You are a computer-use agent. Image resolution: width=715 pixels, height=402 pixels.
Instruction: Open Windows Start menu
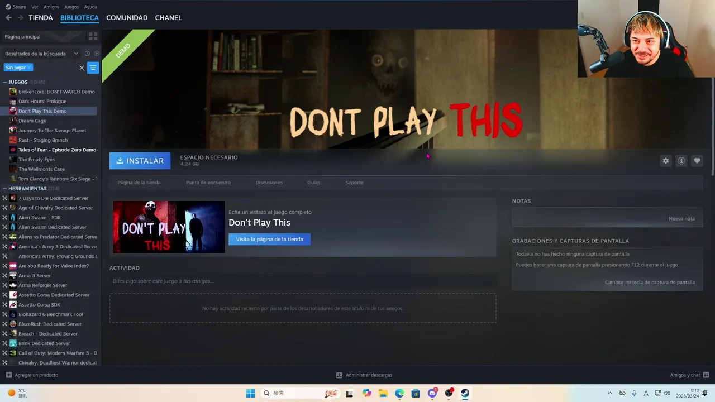tap(250, 393)
